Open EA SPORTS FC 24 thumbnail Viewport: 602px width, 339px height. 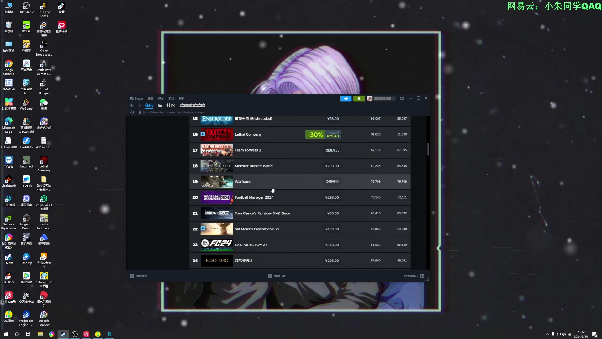click(217, 245)
